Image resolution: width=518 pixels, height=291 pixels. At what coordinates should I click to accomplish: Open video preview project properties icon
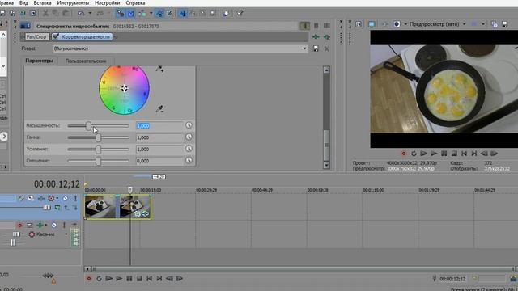click(x=359, y=24)
